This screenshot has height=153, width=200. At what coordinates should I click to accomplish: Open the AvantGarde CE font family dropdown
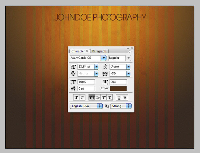pos(104,58)
